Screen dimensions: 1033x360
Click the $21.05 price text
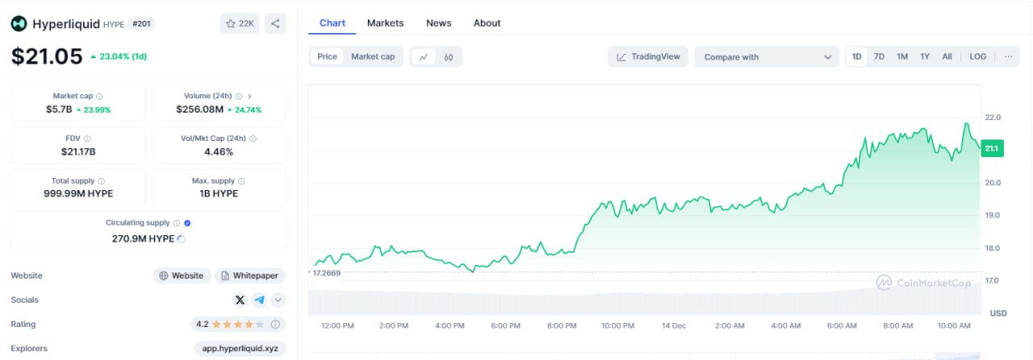47,56
